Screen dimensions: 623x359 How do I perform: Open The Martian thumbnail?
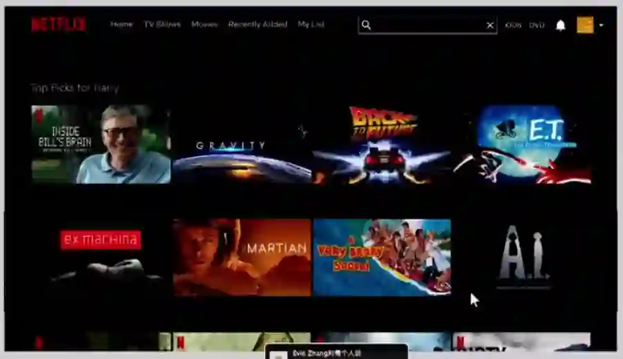click(x=242, y=257)
